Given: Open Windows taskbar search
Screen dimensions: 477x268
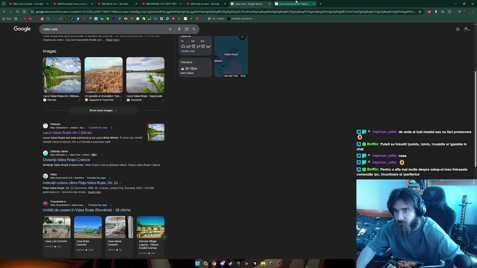Looking at the screenshot, I should 206,264.
